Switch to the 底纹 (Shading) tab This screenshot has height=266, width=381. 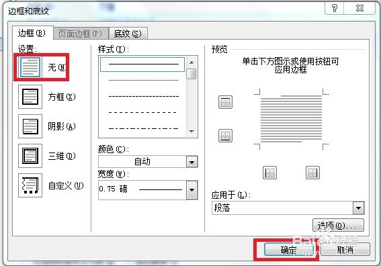tap(128, 34)
